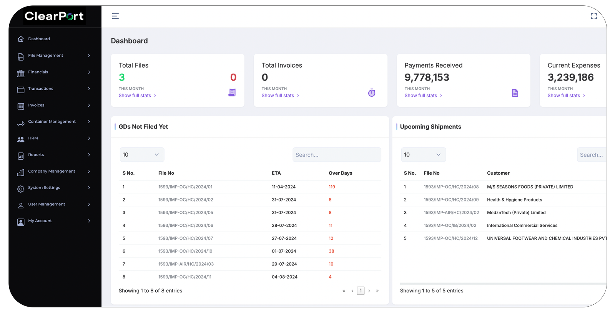615x312 pixels.
Task: Sort GDs table by Over Days header
Action: (341, 173)
